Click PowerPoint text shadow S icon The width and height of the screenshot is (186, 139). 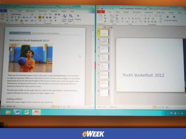133,18
